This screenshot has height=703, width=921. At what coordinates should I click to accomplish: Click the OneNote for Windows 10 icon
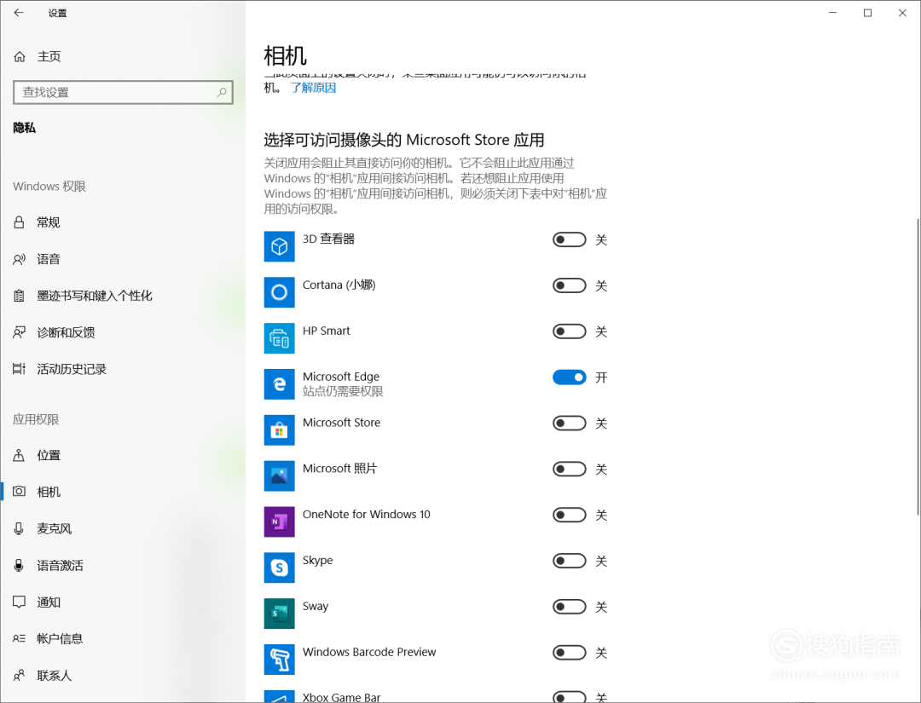tap(279, 521)
